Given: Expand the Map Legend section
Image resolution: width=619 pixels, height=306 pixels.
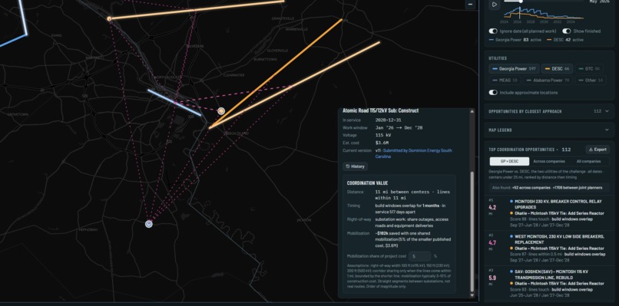Looking at the screenshot, I should pos(549,130).
